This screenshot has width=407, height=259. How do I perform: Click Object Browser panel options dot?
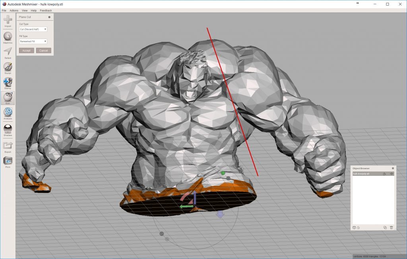pos(393,168)
